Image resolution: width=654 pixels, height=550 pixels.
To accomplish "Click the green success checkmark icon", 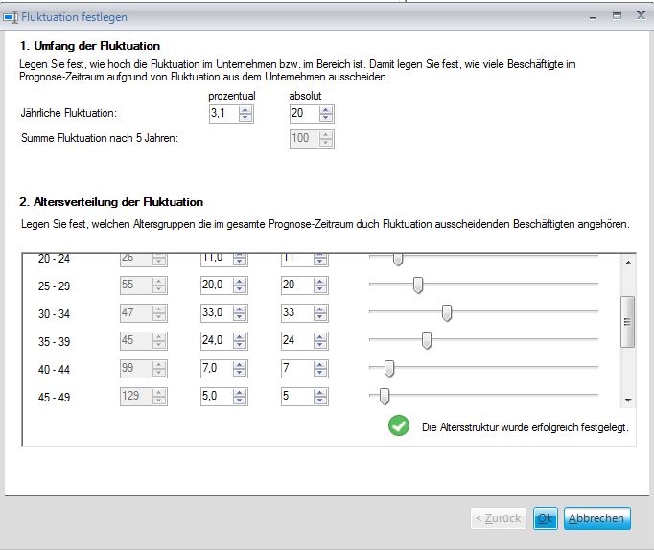I will (399, 425).
